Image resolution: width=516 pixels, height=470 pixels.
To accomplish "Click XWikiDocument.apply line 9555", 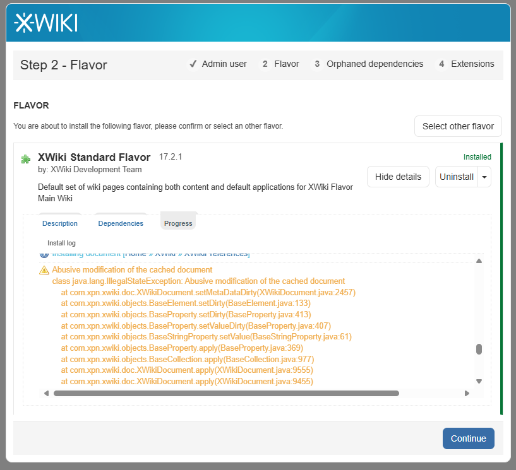I will coord(187,370).
